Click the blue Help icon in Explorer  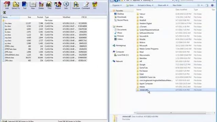pos(212,5)
